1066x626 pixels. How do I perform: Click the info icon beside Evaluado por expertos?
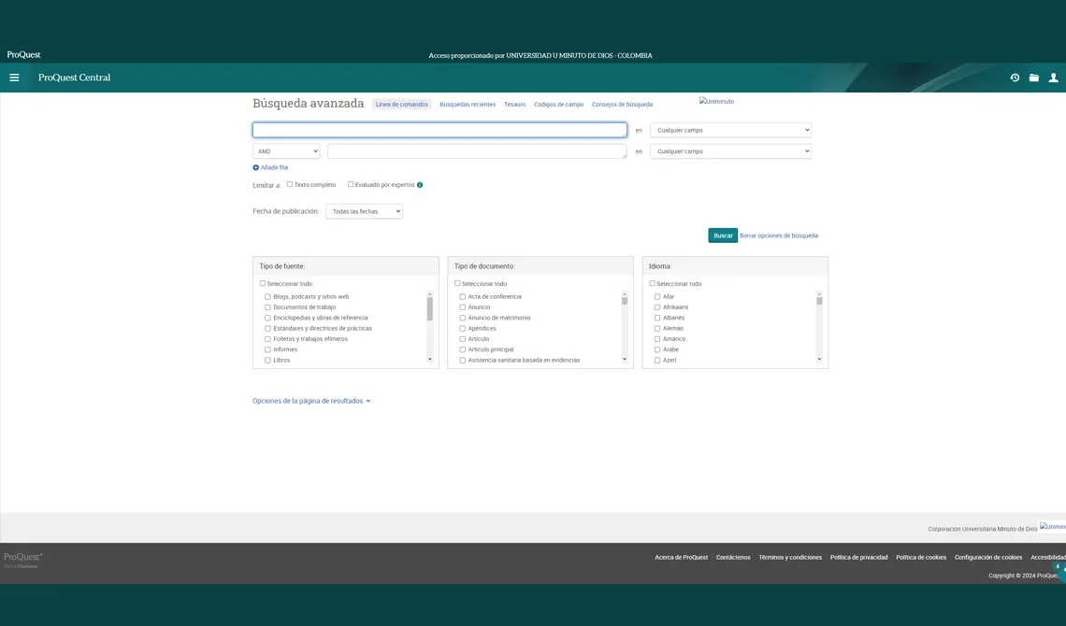click(420, 185)
